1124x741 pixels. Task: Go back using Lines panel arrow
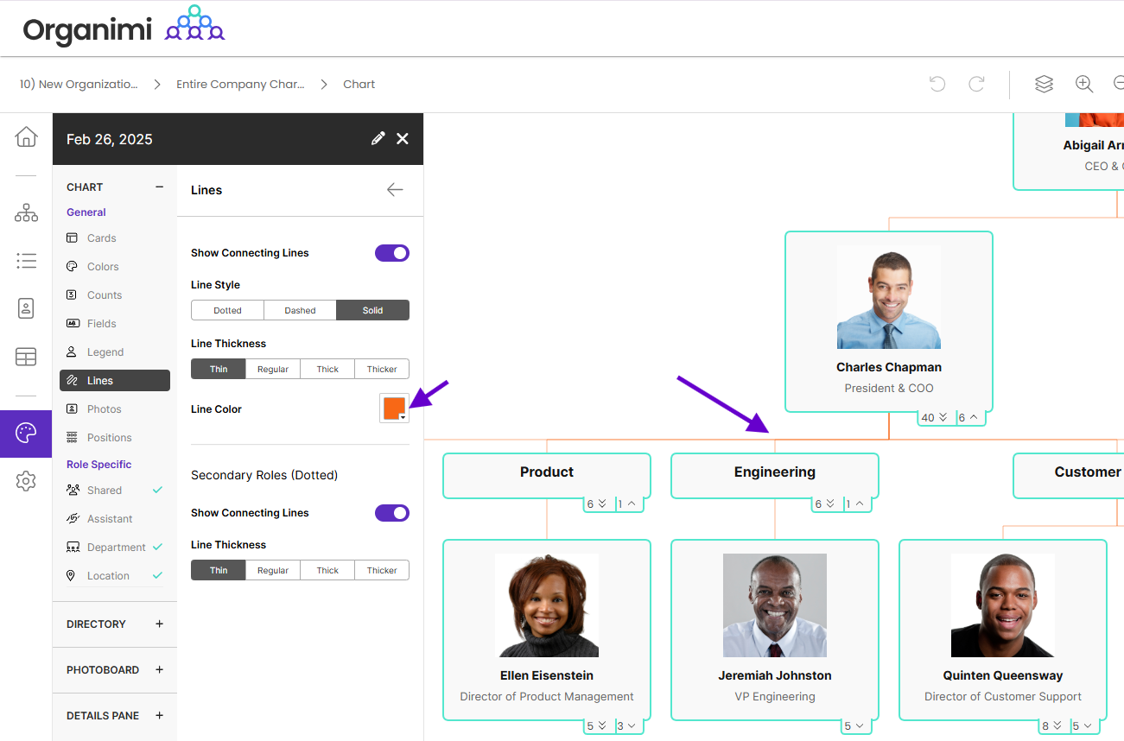(395, 190)
